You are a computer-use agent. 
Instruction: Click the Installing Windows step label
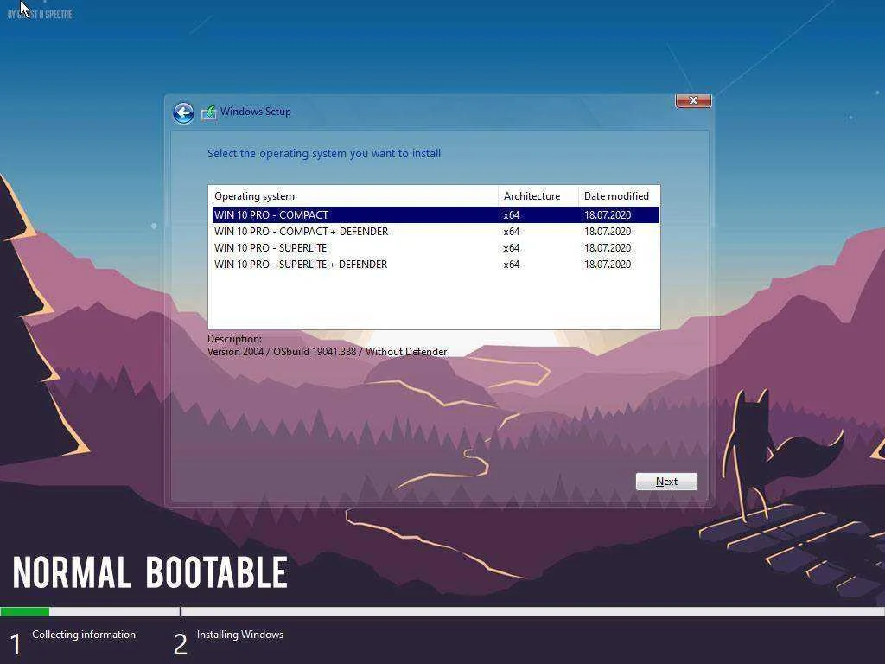tap(240, 635)
